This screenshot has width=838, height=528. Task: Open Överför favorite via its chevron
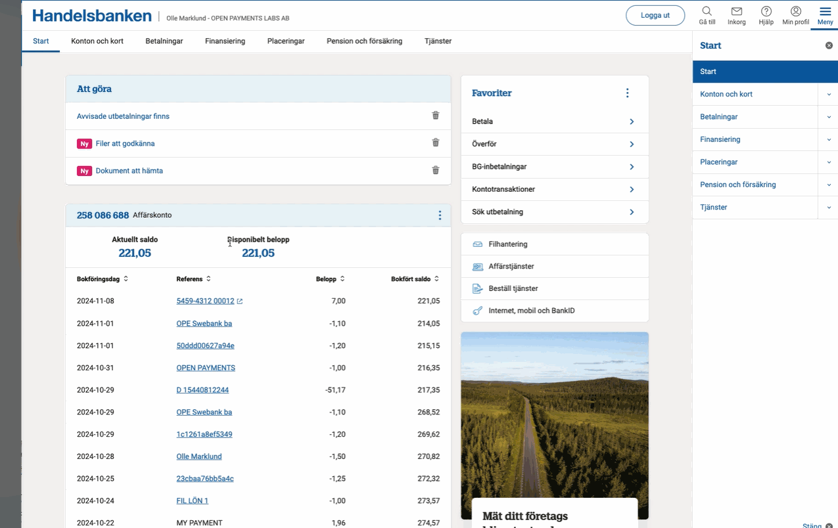pos(632,144)
